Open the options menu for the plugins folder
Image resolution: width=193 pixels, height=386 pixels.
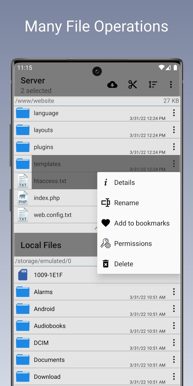[174, 147]
